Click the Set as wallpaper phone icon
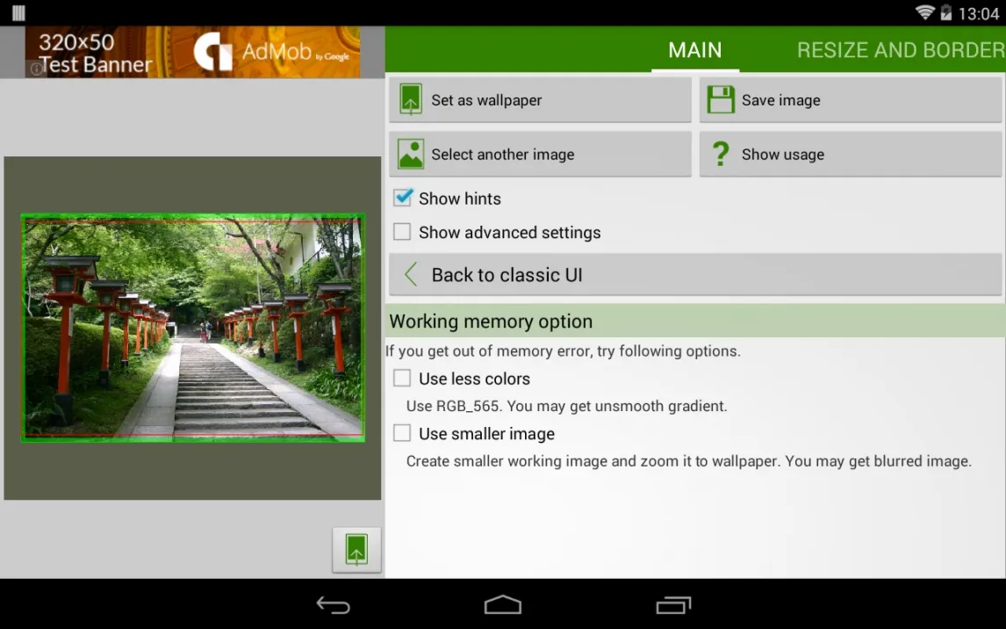The image size is (1006, 629). [x=411, y=100]
